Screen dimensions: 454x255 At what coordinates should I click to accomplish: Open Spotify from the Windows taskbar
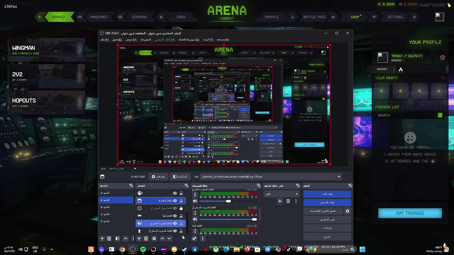[143, 249]
